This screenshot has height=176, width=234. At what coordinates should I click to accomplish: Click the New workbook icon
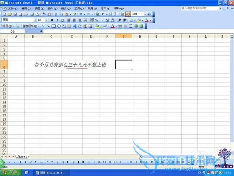[x=4, y=14]
